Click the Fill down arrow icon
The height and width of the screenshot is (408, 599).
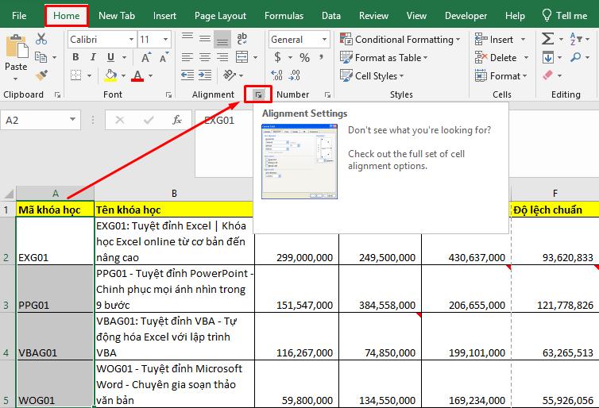pyautogui.click(x=547, y=58)
